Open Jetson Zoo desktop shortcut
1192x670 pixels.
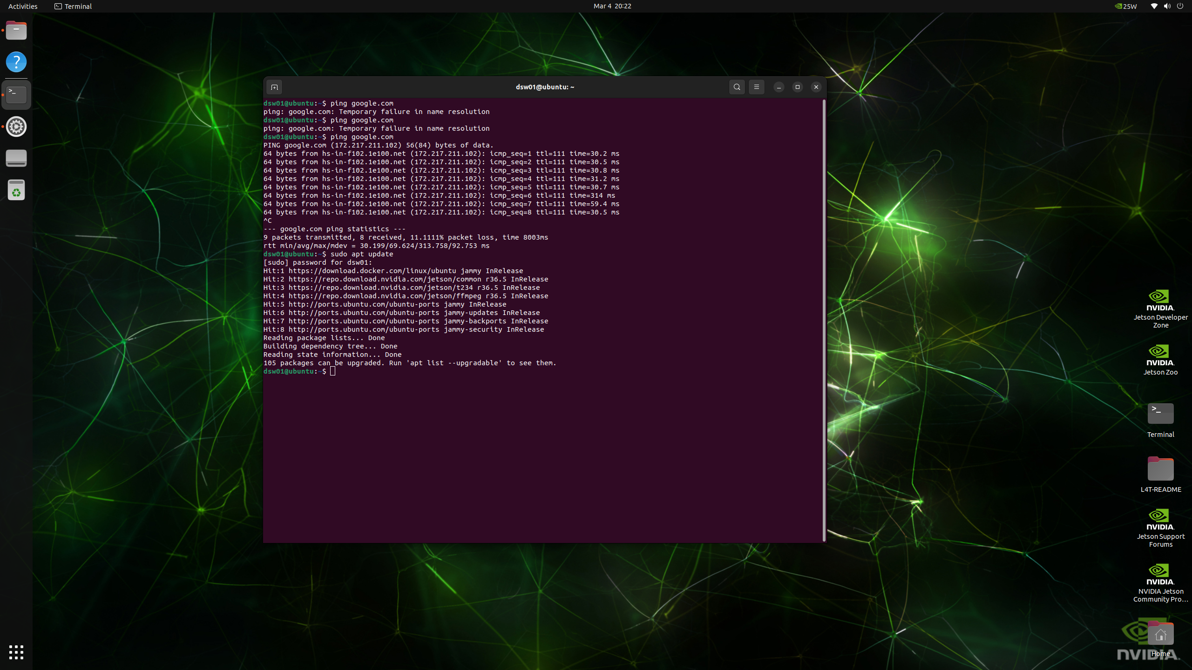[1160, 356]
